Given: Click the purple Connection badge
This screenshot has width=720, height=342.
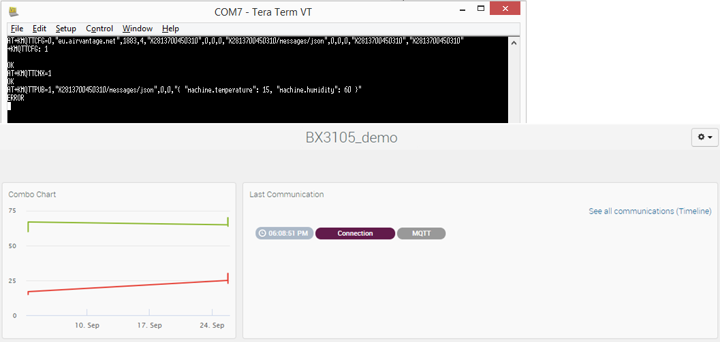Looking at the screenshot, I should 355,233.
